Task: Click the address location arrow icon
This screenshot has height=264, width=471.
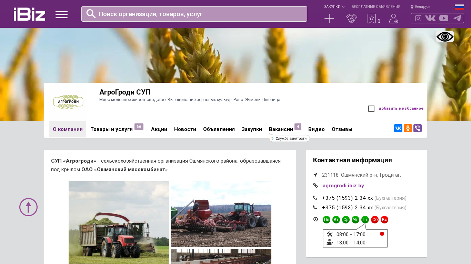Action: click(x=315, y=175)
